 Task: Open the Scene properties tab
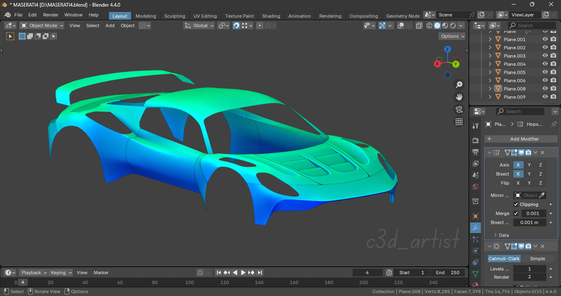[x=476, y=175]
